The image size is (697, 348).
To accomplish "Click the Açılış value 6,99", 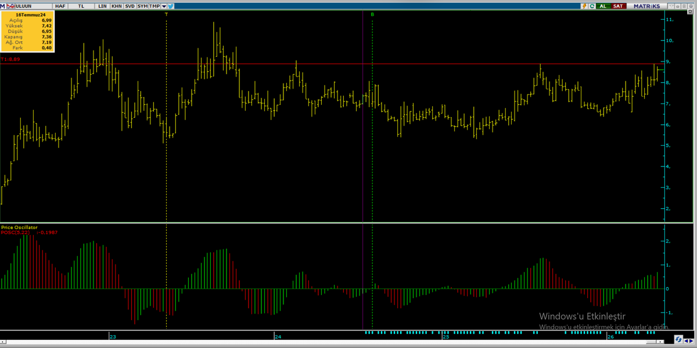I will 46,20.
